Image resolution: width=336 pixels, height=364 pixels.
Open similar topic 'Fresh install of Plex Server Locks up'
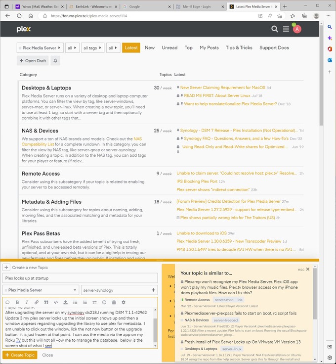click(242, 342)
